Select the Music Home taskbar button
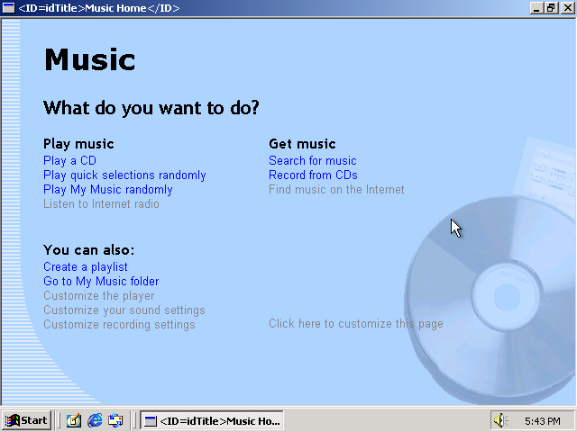The image size is (577, 432). click(x=212, y=420)
